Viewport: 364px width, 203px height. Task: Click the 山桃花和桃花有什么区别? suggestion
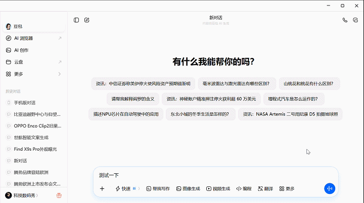(x=311, y=84)
